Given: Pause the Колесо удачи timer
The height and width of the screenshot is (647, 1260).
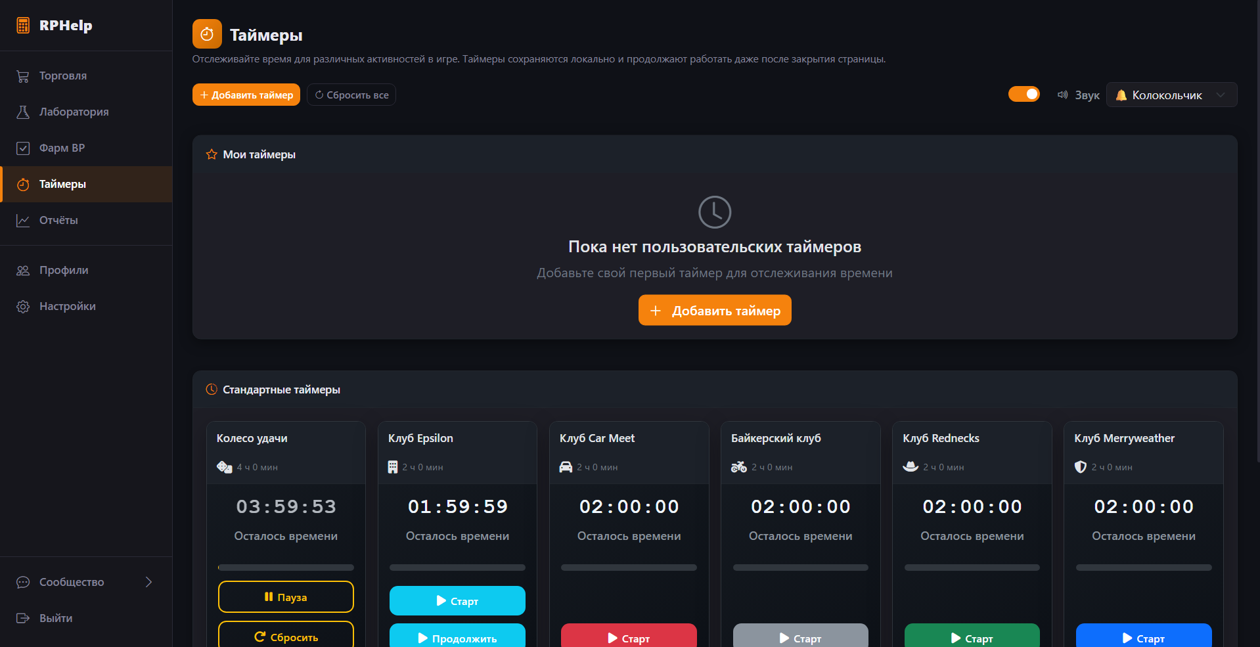Looking at the screenshot, I should coord(286,597).
